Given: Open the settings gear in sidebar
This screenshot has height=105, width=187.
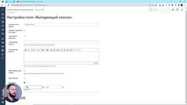Looking at the screenshot, I should pos(3,102).
